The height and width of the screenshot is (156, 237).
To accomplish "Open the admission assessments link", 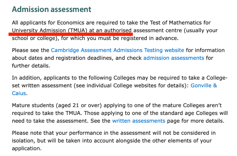I will tap(174, 58).
